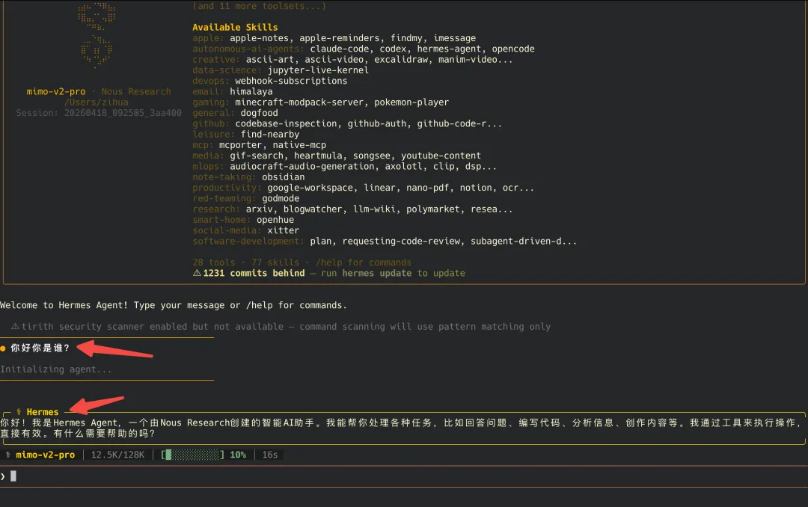Click 'pokemon-player' skill
This screenshot has height=507, width=808.
(x=411, y=102)
